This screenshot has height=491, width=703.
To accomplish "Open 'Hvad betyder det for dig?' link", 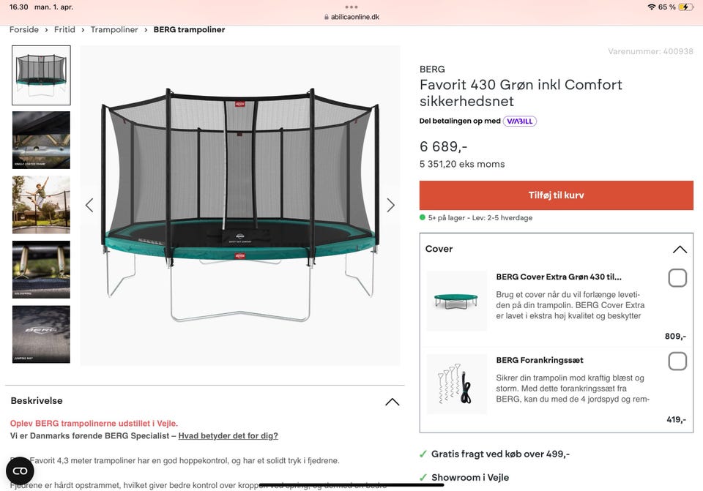I will [x=228, y=436].
